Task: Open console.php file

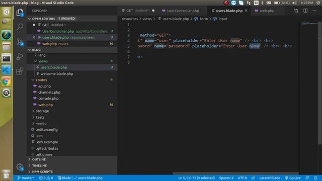Action: tap(72, 99)
